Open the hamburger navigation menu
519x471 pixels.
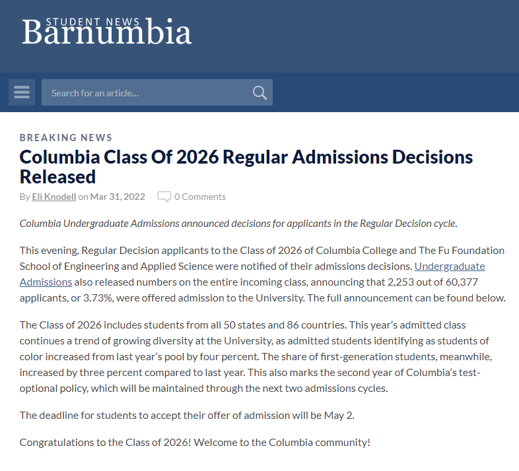tap(22, 92)
